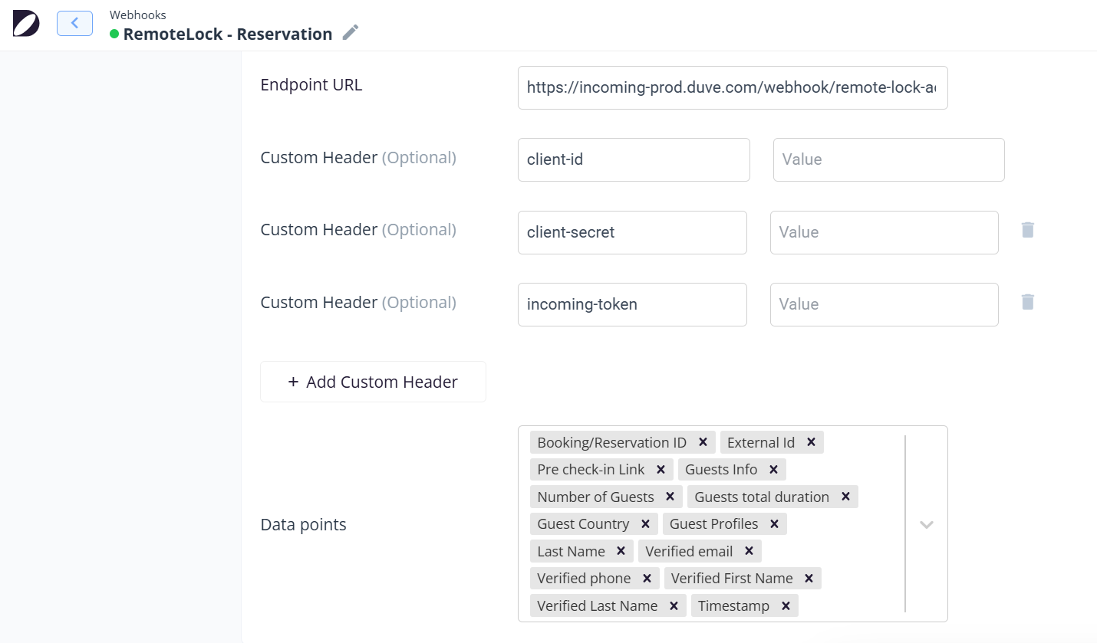The width and height of the screenshot is (1097, 643).
Task: Click the Endpoint URL input field
Action: pos(732,88)
